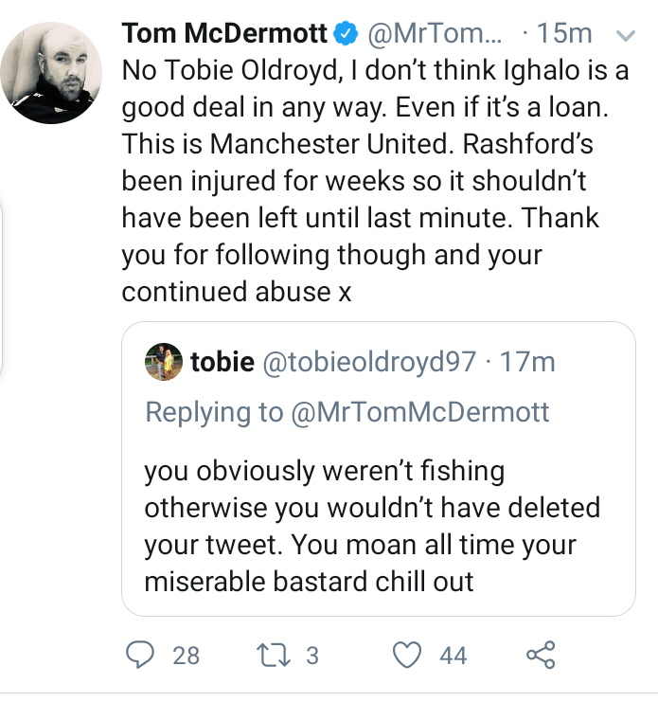
Task: Open the quoted tweet body text
Action: point(372,525)
